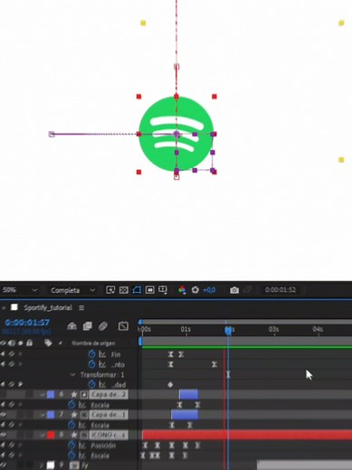This screenshot has height=470, width=352.
Task: Select layer Capa de 2
Action: tap(108, 394)
